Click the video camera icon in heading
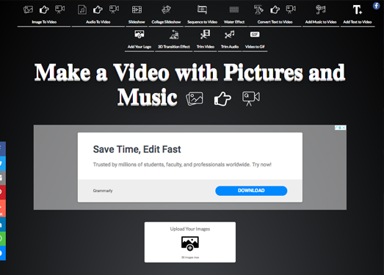This screenshot has width=384, height=275. [x=251, y=98]
